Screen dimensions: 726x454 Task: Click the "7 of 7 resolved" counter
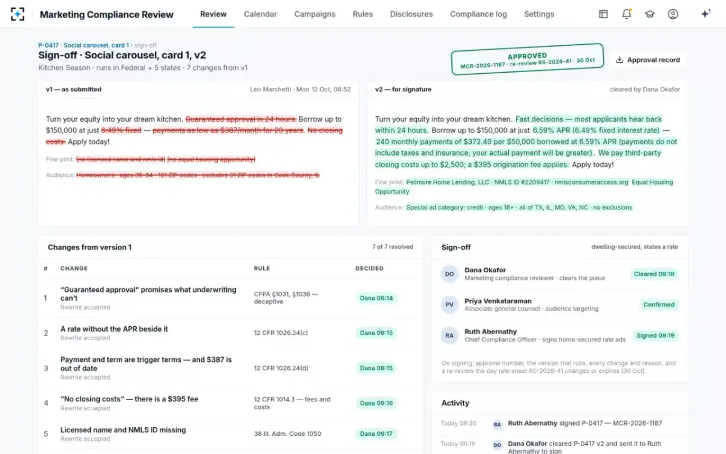click(392, 247)
